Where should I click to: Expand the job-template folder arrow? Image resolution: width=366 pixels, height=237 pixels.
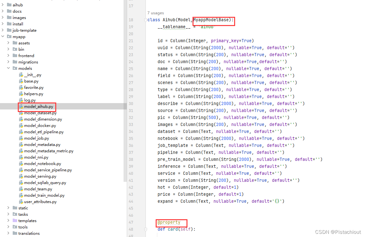[3, 30]
